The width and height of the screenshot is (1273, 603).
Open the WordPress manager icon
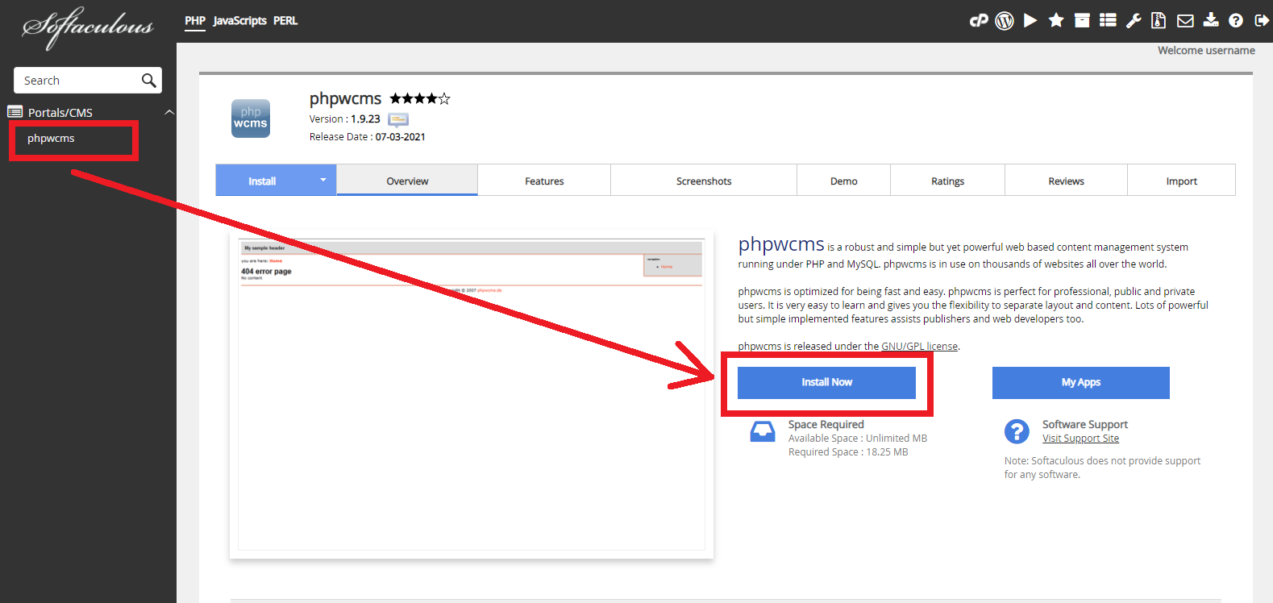[x=1005, y=21]
